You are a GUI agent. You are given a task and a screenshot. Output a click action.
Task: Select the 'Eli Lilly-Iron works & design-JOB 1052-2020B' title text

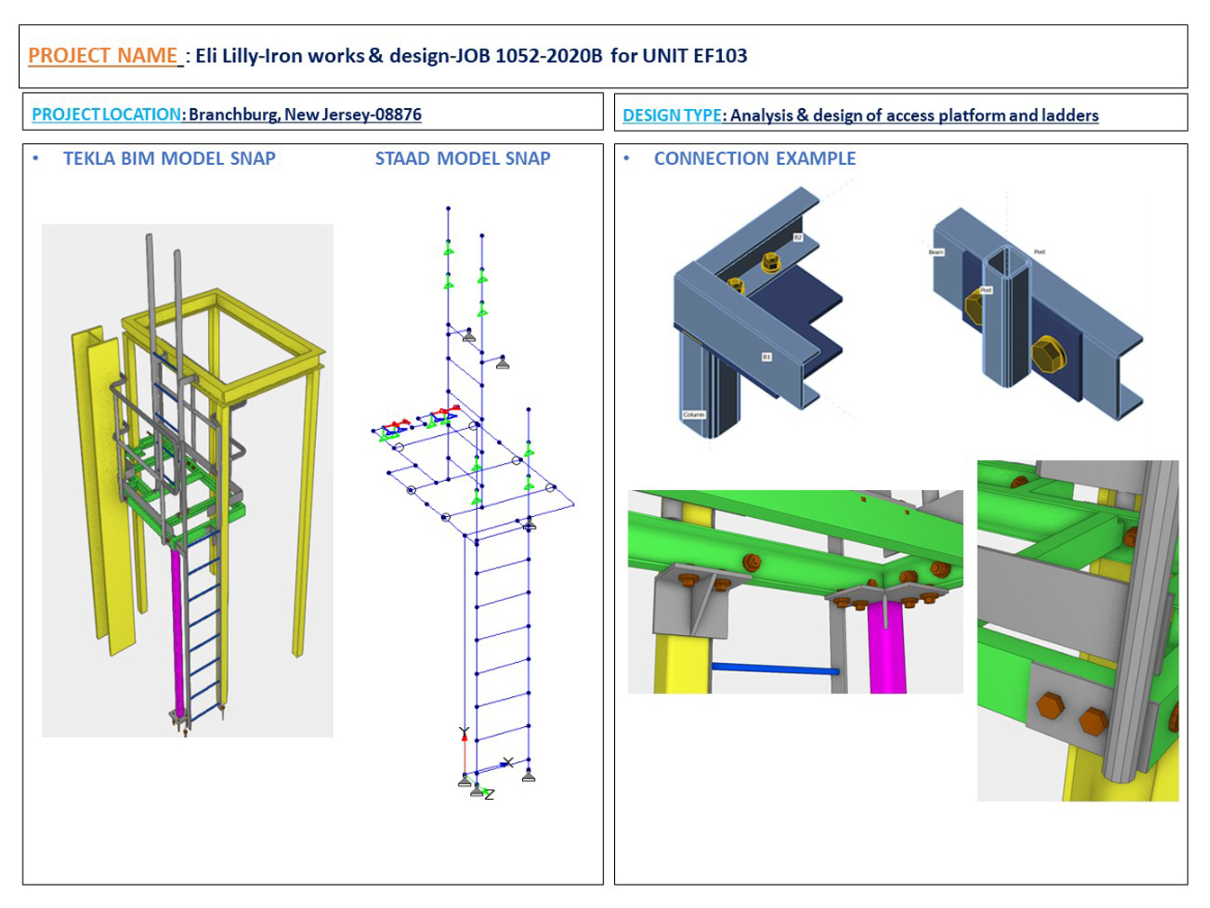point(400,56)
